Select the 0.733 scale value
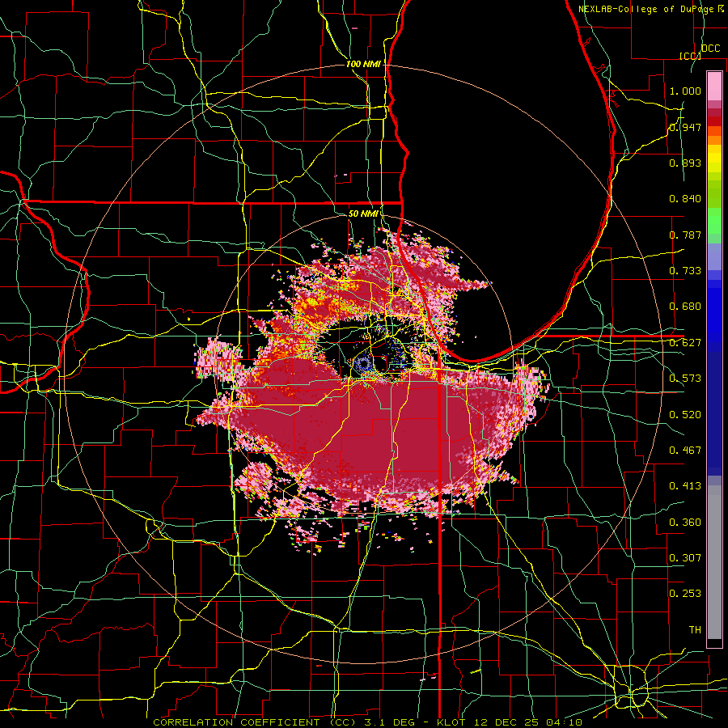 (x=685, y=271)
